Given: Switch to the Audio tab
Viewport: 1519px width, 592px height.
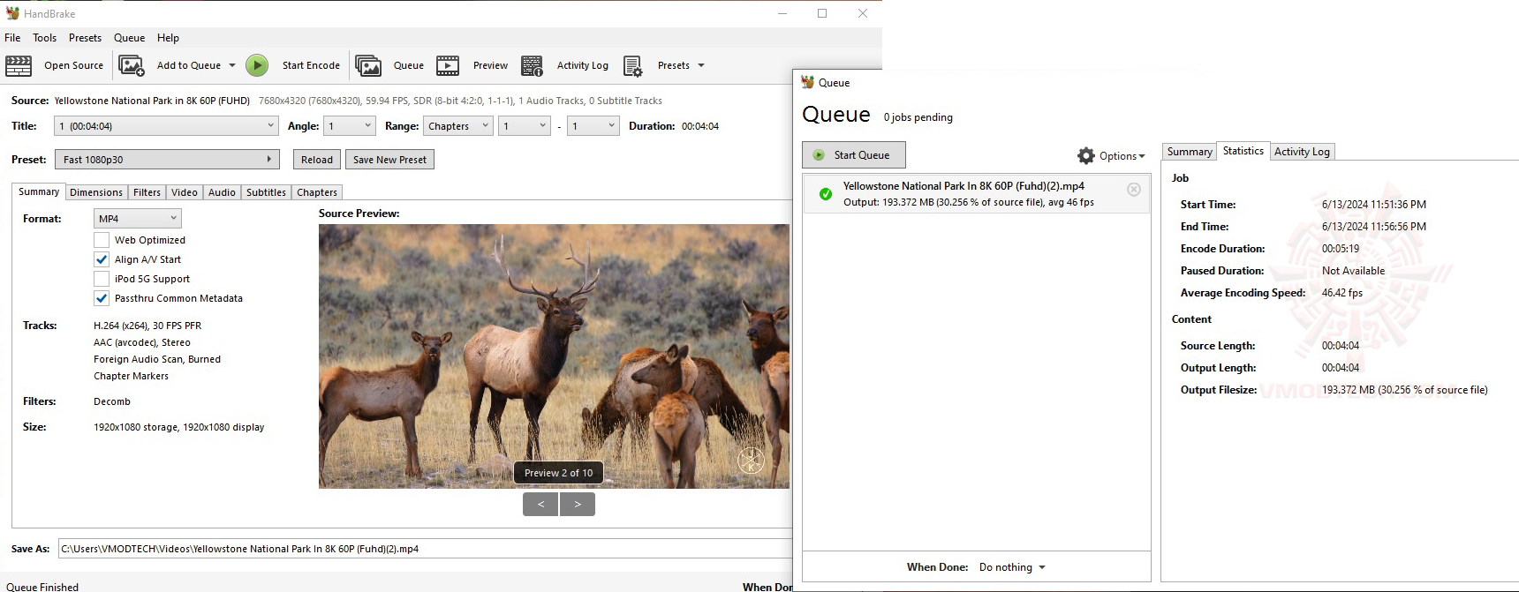Looking at the screenshot, I should tap(222, 192).
